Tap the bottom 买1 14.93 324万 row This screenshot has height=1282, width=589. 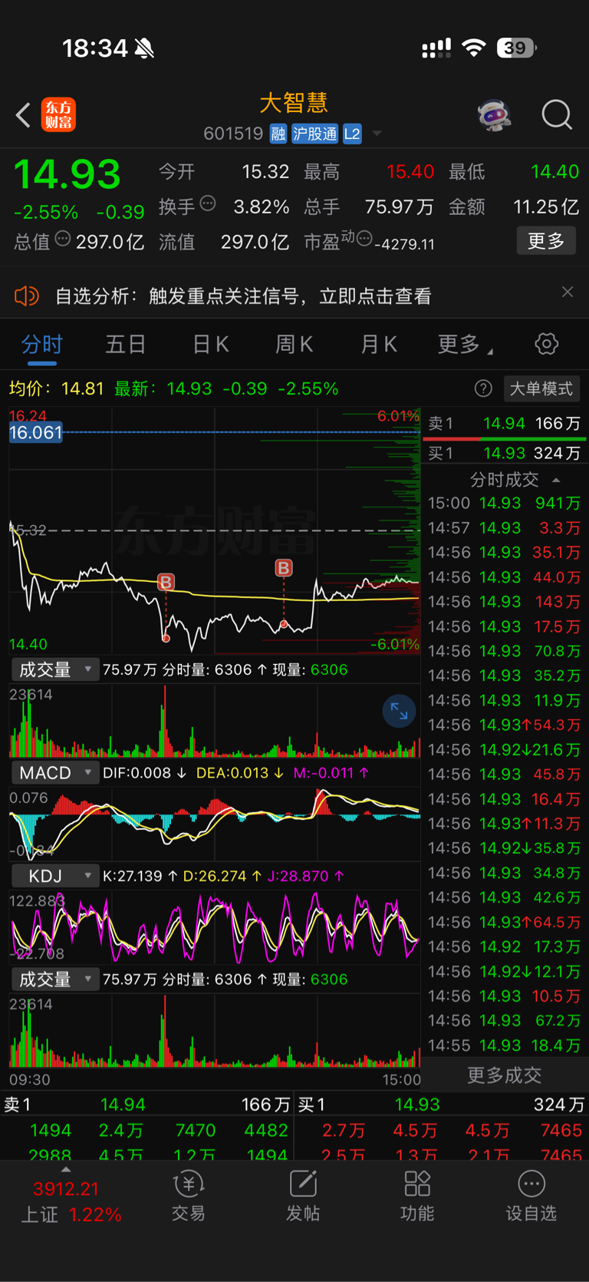441,1105
